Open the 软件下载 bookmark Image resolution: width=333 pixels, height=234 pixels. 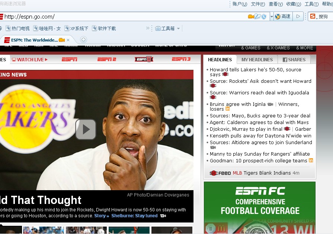[x=104, y=28]
